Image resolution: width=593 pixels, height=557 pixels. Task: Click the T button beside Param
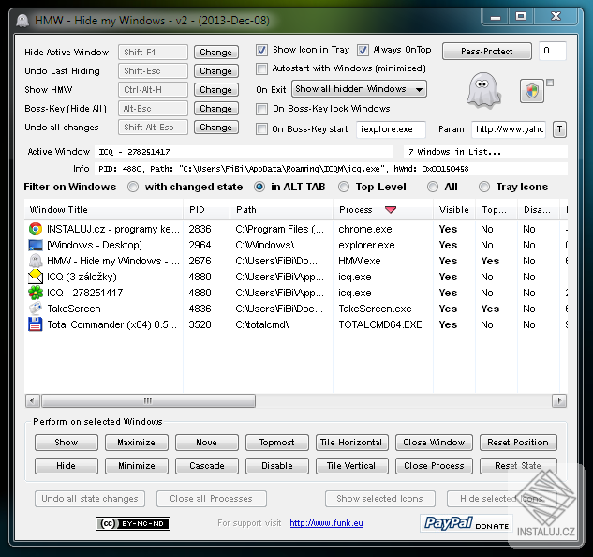(x=559, y=129)
